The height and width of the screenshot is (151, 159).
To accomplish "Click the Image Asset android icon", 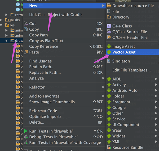I will click(x=109, y=46).
